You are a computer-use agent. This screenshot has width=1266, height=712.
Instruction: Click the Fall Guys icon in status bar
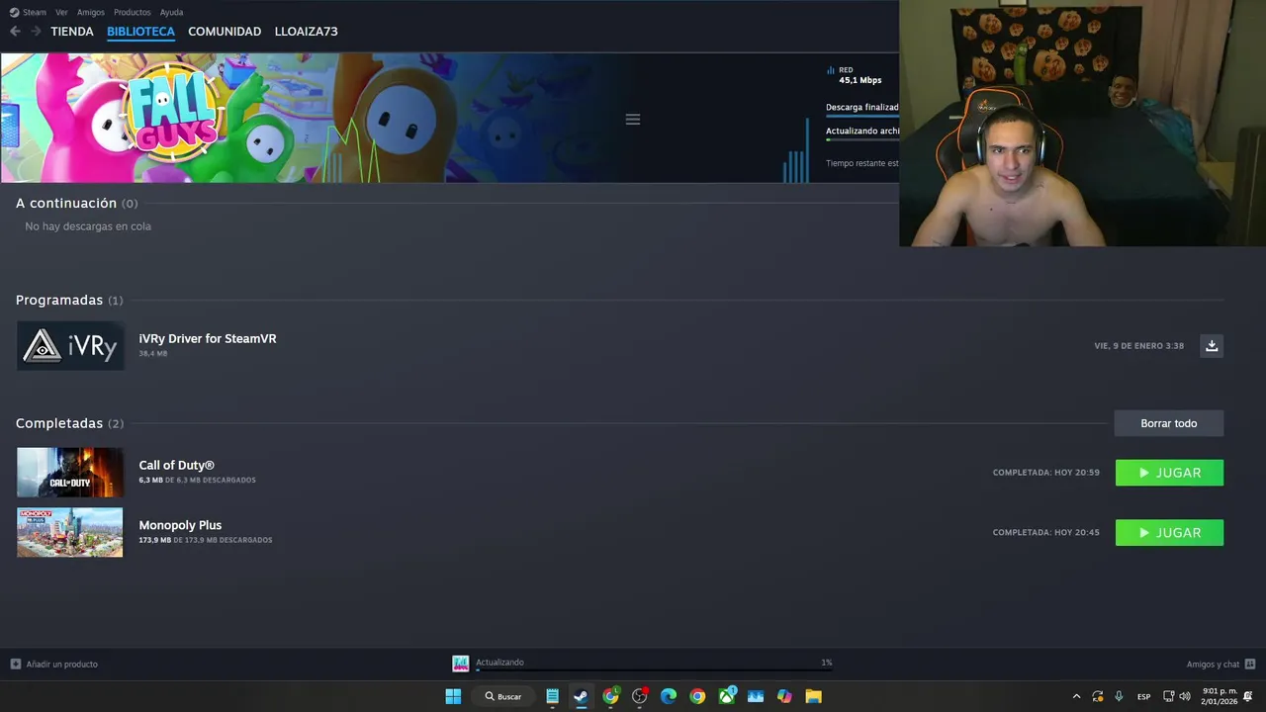(460, 664)
